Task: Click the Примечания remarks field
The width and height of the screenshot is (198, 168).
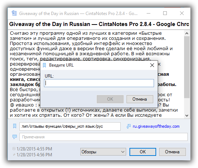Action: point(103,137)
